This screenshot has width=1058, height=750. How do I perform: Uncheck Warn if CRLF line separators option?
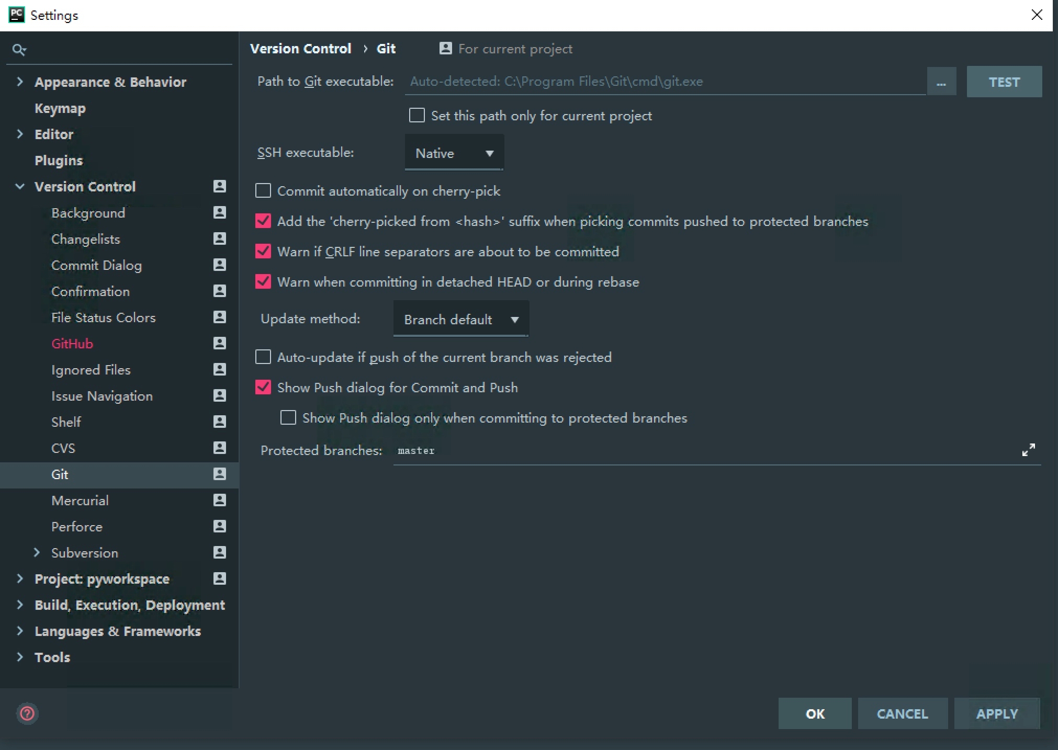263,252
